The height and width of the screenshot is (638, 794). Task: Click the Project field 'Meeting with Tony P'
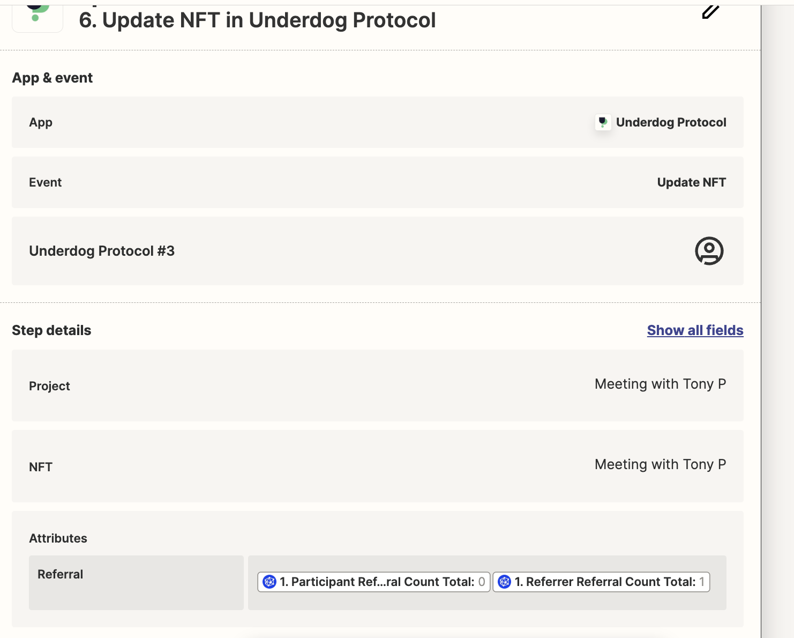click(x=660, y=384)
